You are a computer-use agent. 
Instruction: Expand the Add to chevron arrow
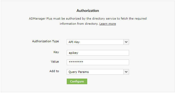pos(126,72)
